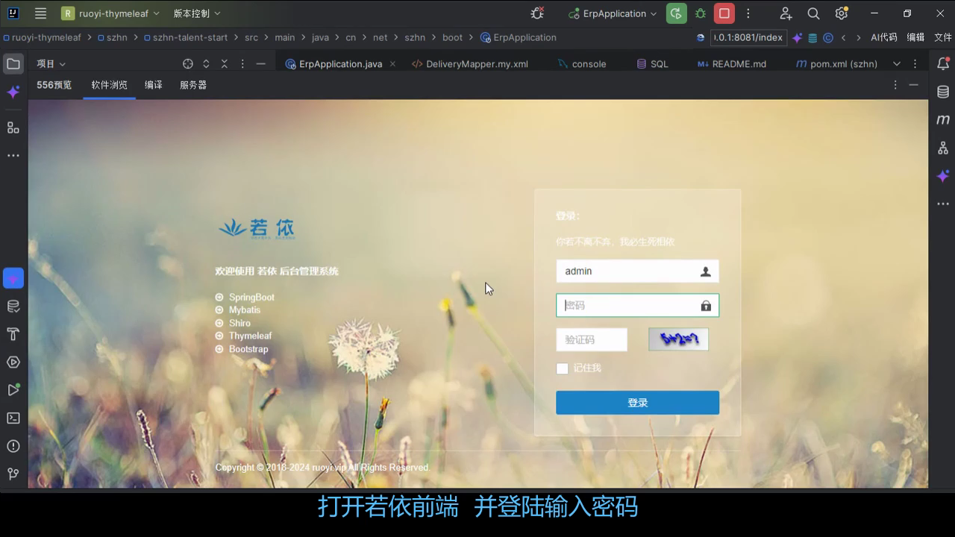
Task: Open the main hamburger menu
Action: coord(41,13)
